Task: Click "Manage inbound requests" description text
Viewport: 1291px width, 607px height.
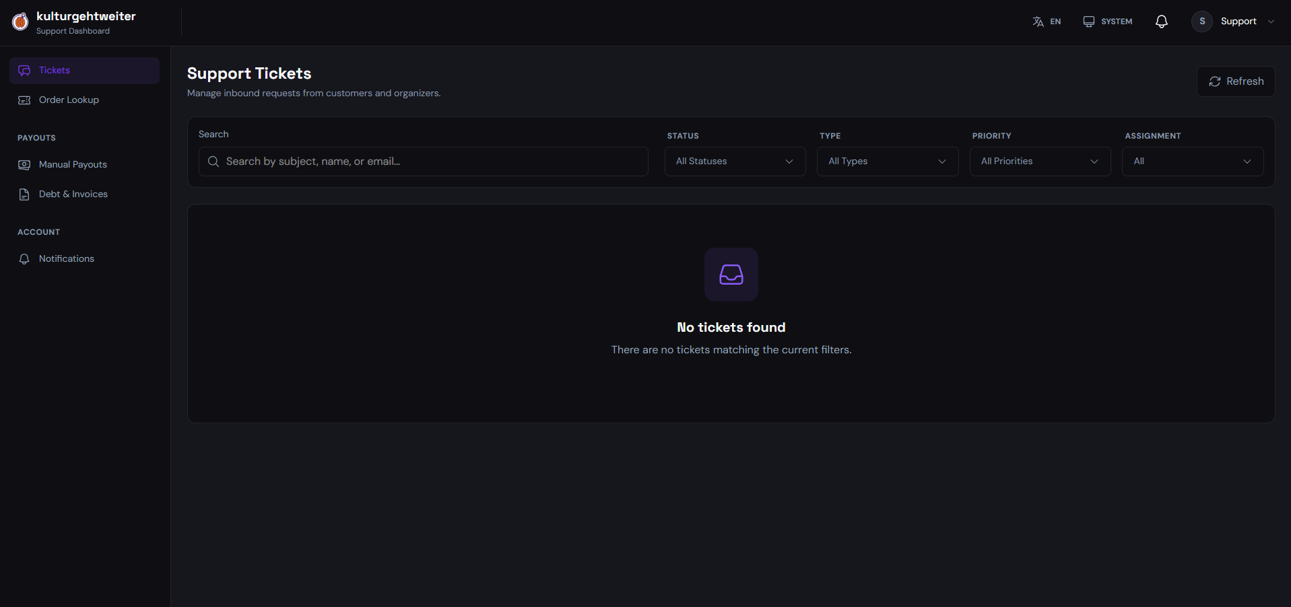Action: tap(314, 93)
